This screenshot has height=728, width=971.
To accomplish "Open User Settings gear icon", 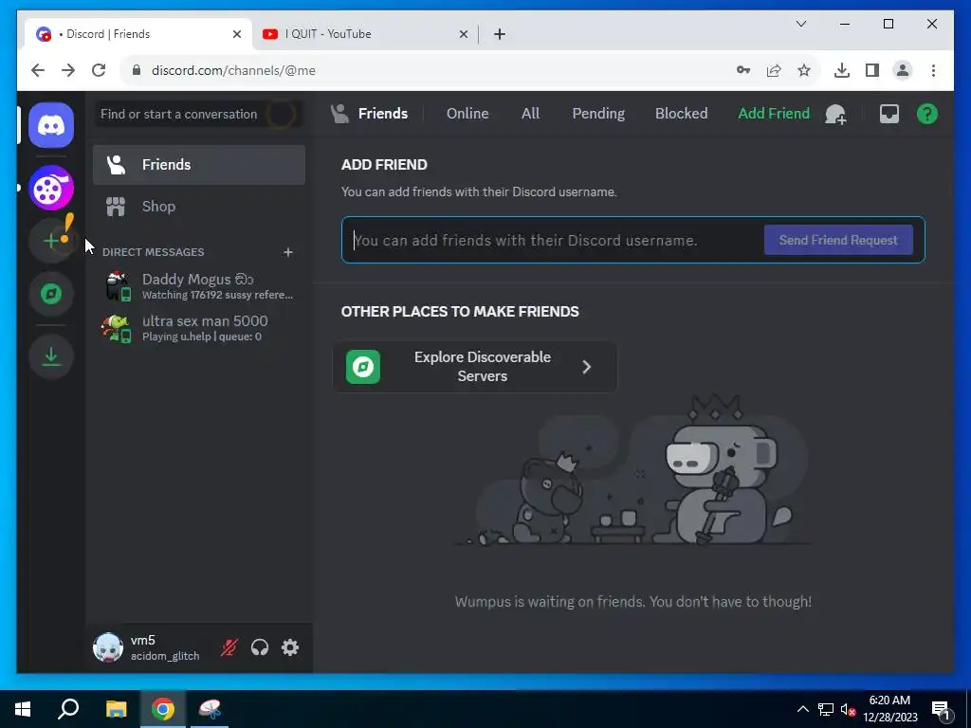I will 290,647.
